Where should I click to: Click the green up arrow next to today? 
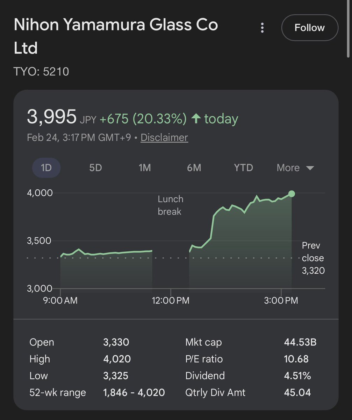[196, 119]
